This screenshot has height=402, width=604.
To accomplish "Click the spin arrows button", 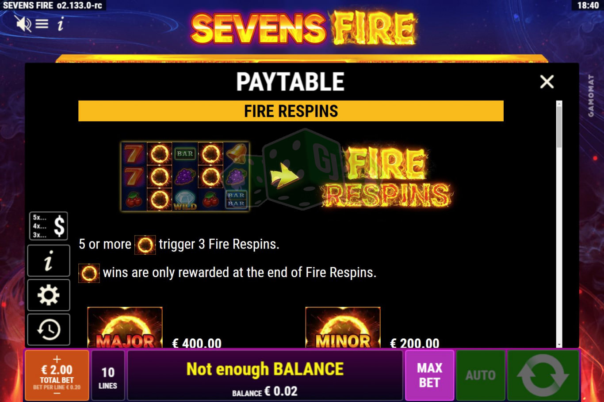I will 543,376.
